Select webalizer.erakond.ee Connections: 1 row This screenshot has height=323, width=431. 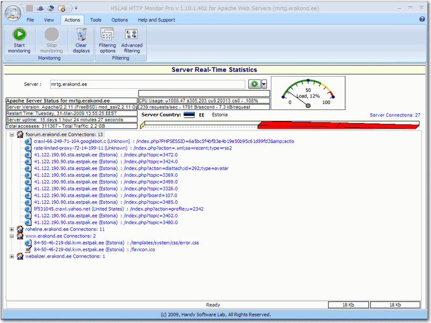coord(65,256)
